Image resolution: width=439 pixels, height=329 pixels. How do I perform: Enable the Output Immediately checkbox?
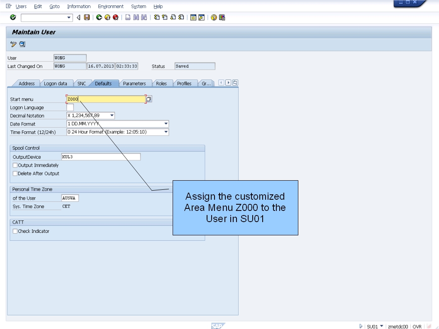[15, 165]
